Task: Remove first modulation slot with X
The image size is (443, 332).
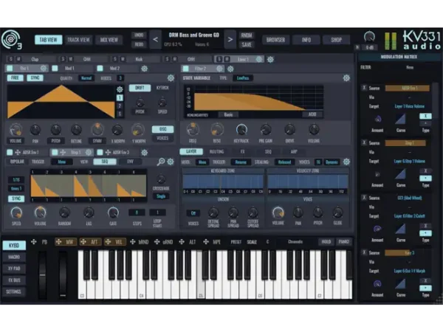Action: 364,88
